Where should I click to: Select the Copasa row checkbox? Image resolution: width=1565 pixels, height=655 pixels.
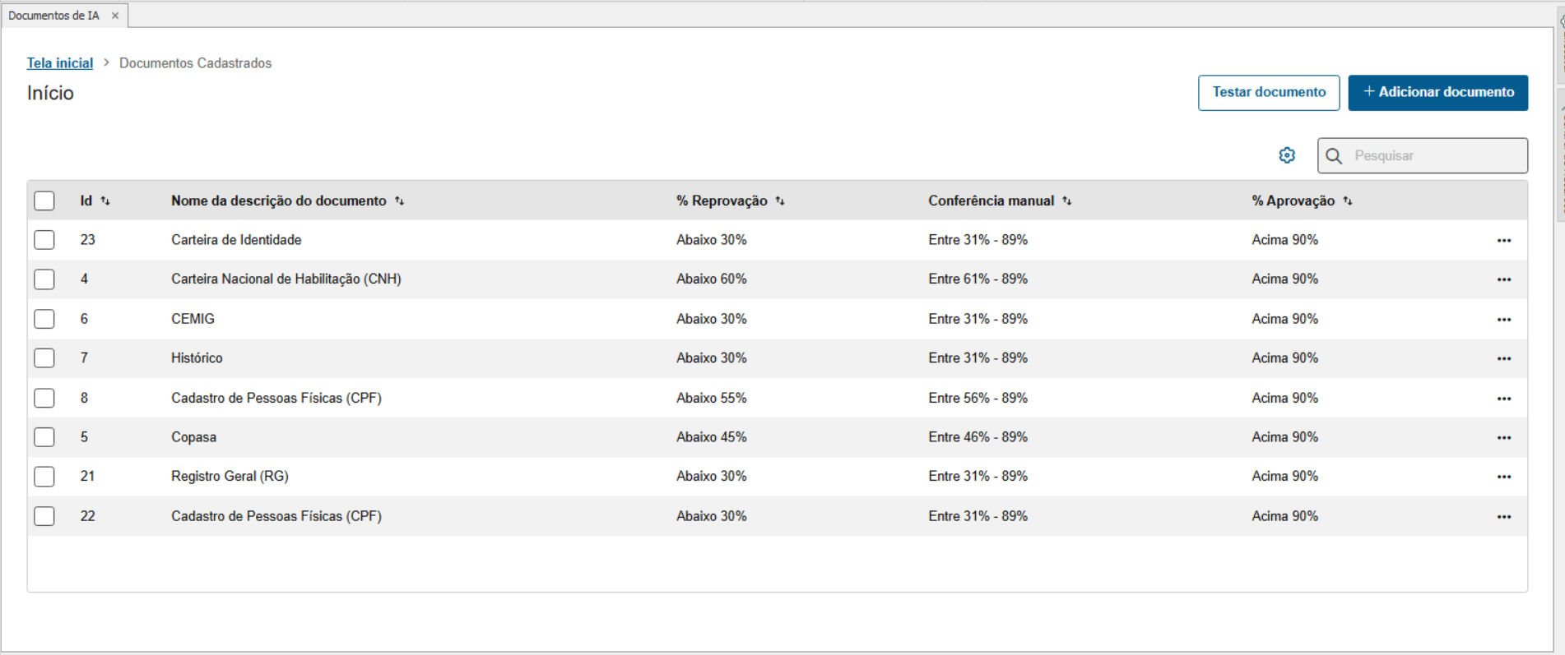click(x=44, y=437)
